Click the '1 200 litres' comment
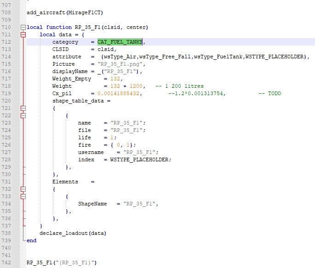Screen dimensions: 315x268 pos(179,86)
